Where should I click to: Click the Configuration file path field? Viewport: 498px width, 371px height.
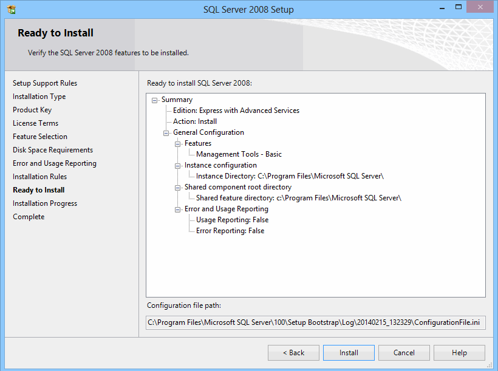[x=316, y=322]
